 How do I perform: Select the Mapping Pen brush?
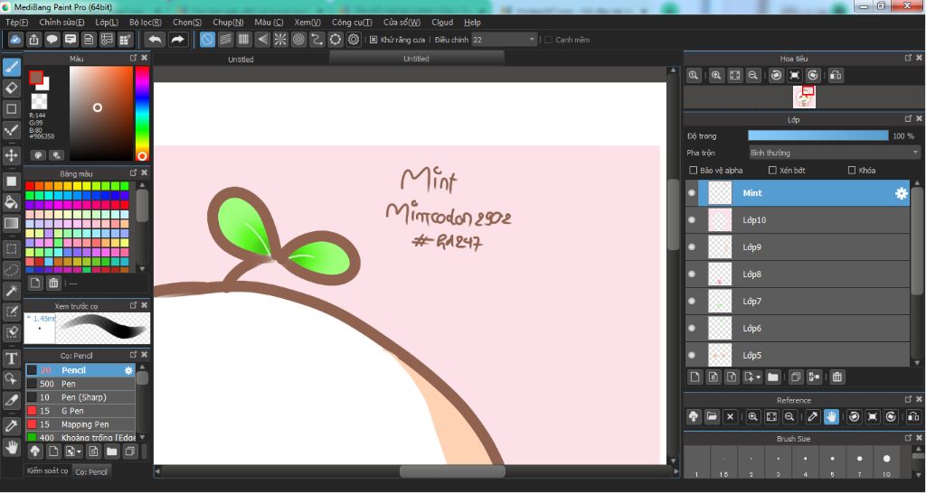click(x=80, y=424)
